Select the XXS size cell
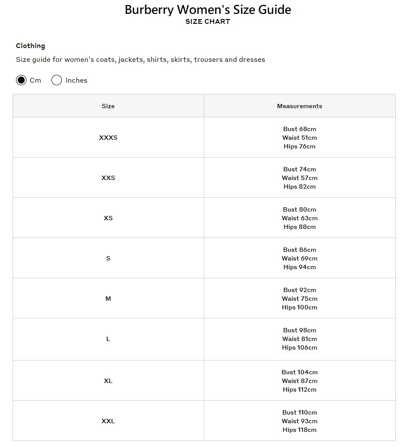This screenshot has width=407, height=447. tap(108, 178)
